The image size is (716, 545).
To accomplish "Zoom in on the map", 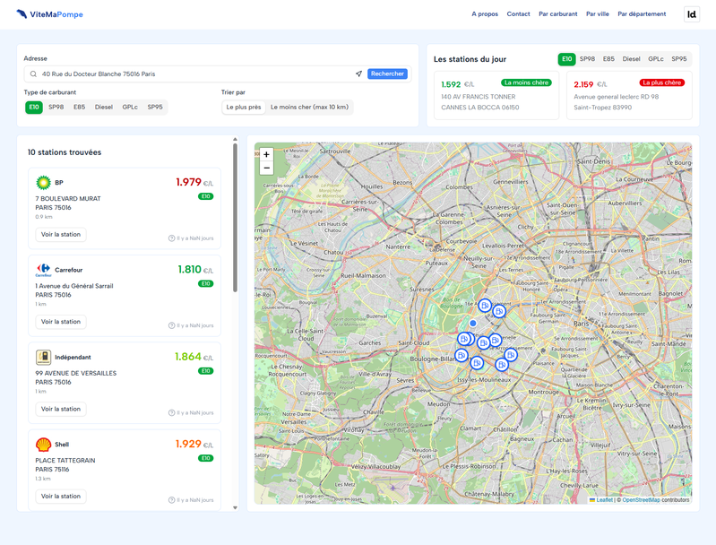I will (x=266, y=154).
